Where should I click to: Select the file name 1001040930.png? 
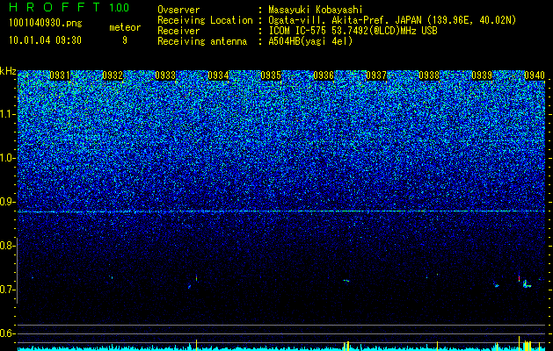pos(46,24)
